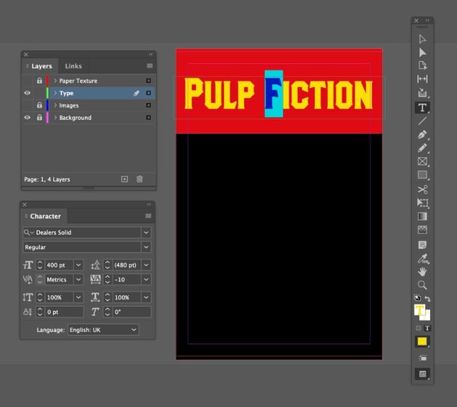This screenshot has height=407, width=457.
Task: Open the vertical scale dropdown
Action: tap(78, 297)
